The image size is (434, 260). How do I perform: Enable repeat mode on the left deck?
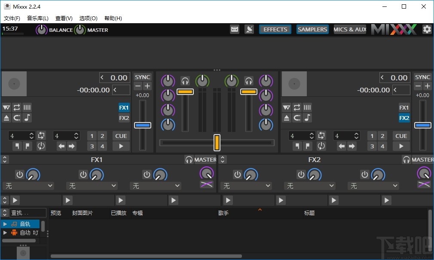pos(16,107)
